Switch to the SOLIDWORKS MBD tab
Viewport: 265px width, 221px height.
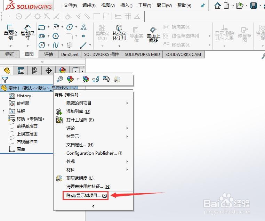pyautogui.click(x=142, y=54)
